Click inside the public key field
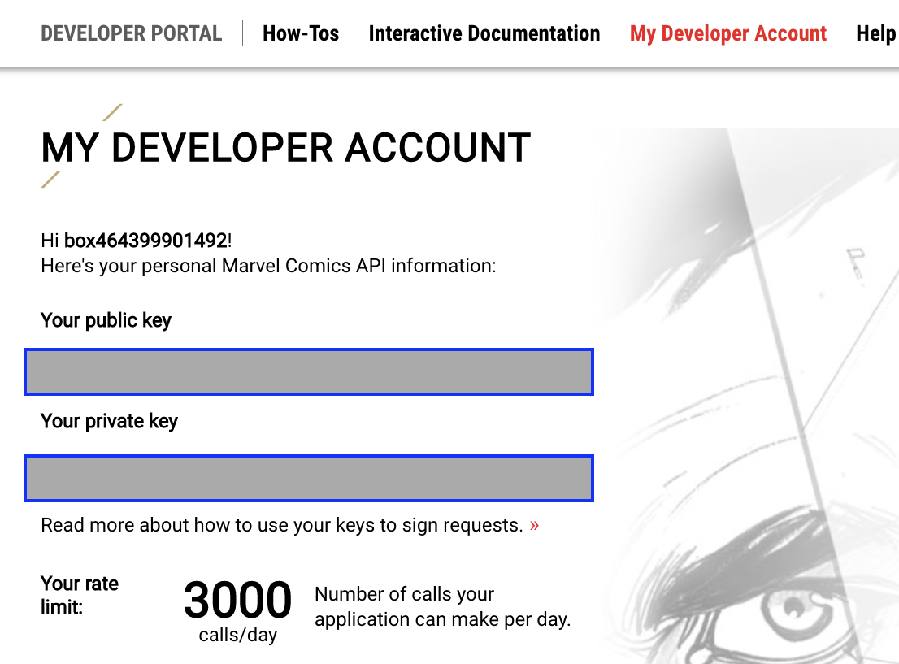 coord(309,372)
